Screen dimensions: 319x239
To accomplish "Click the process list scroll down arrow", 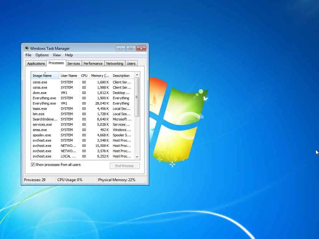I will (137, 157).
